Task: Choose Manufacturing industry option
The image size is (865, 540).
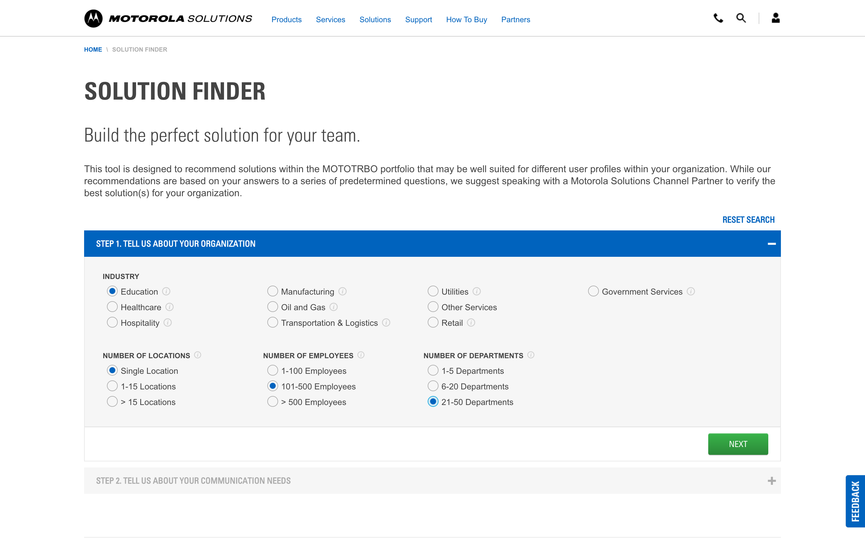Action: 273,291
